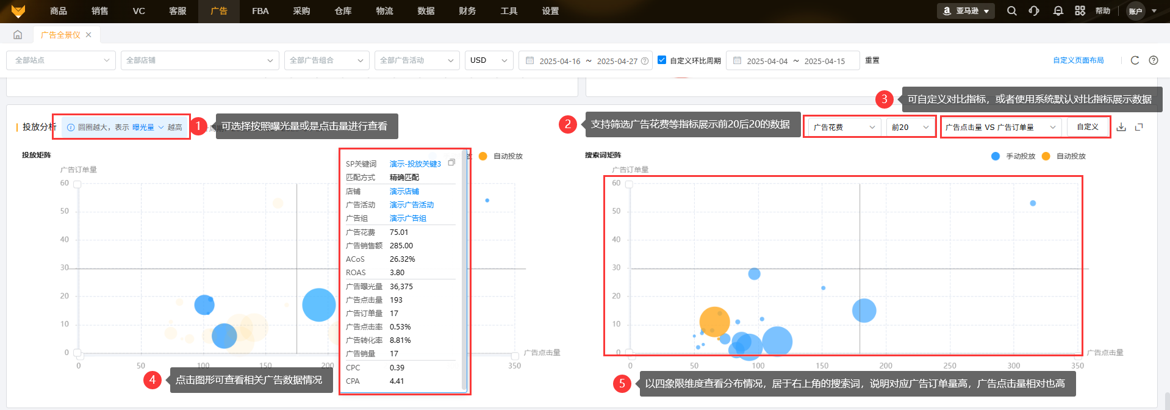Click the home tab icon

pyautogui.click(x=18, y=35)
